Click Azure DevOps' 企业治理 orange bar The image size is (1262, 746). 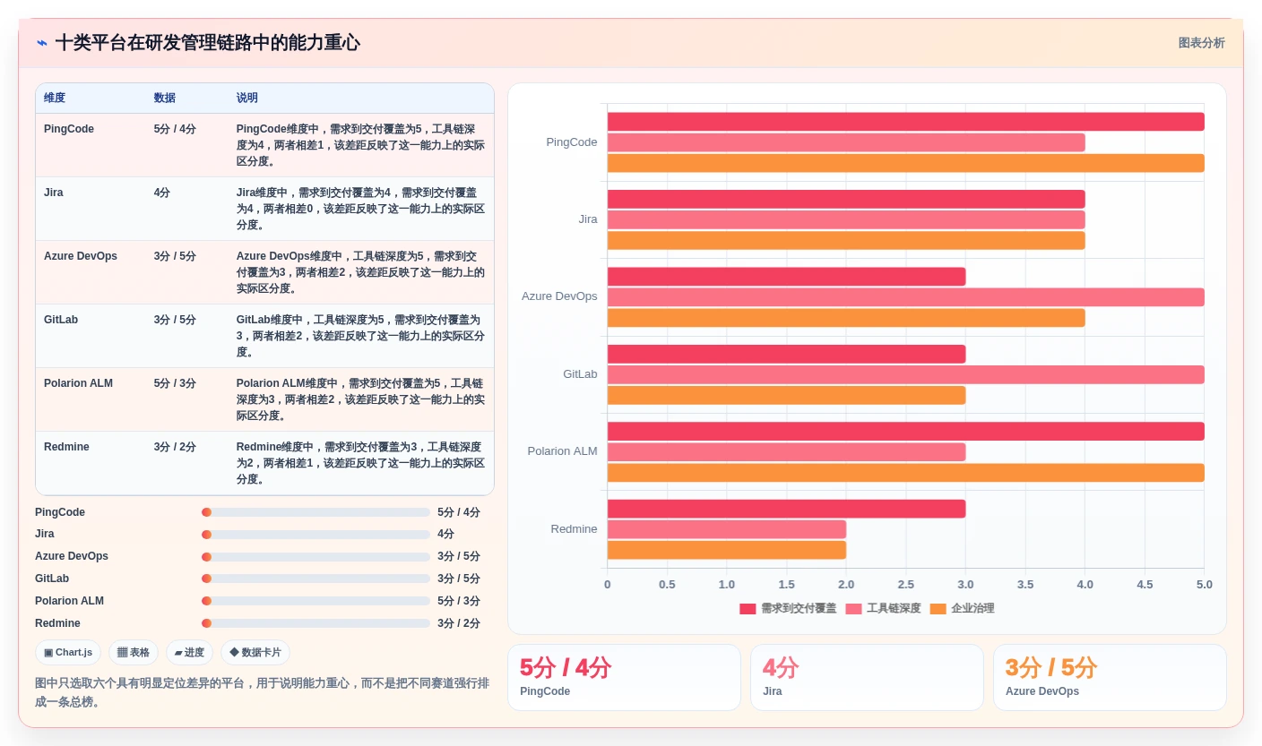point(846,318)
